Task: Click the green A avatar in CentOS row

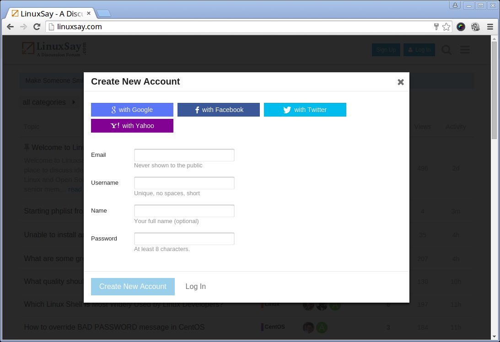Action: [322, 328]
